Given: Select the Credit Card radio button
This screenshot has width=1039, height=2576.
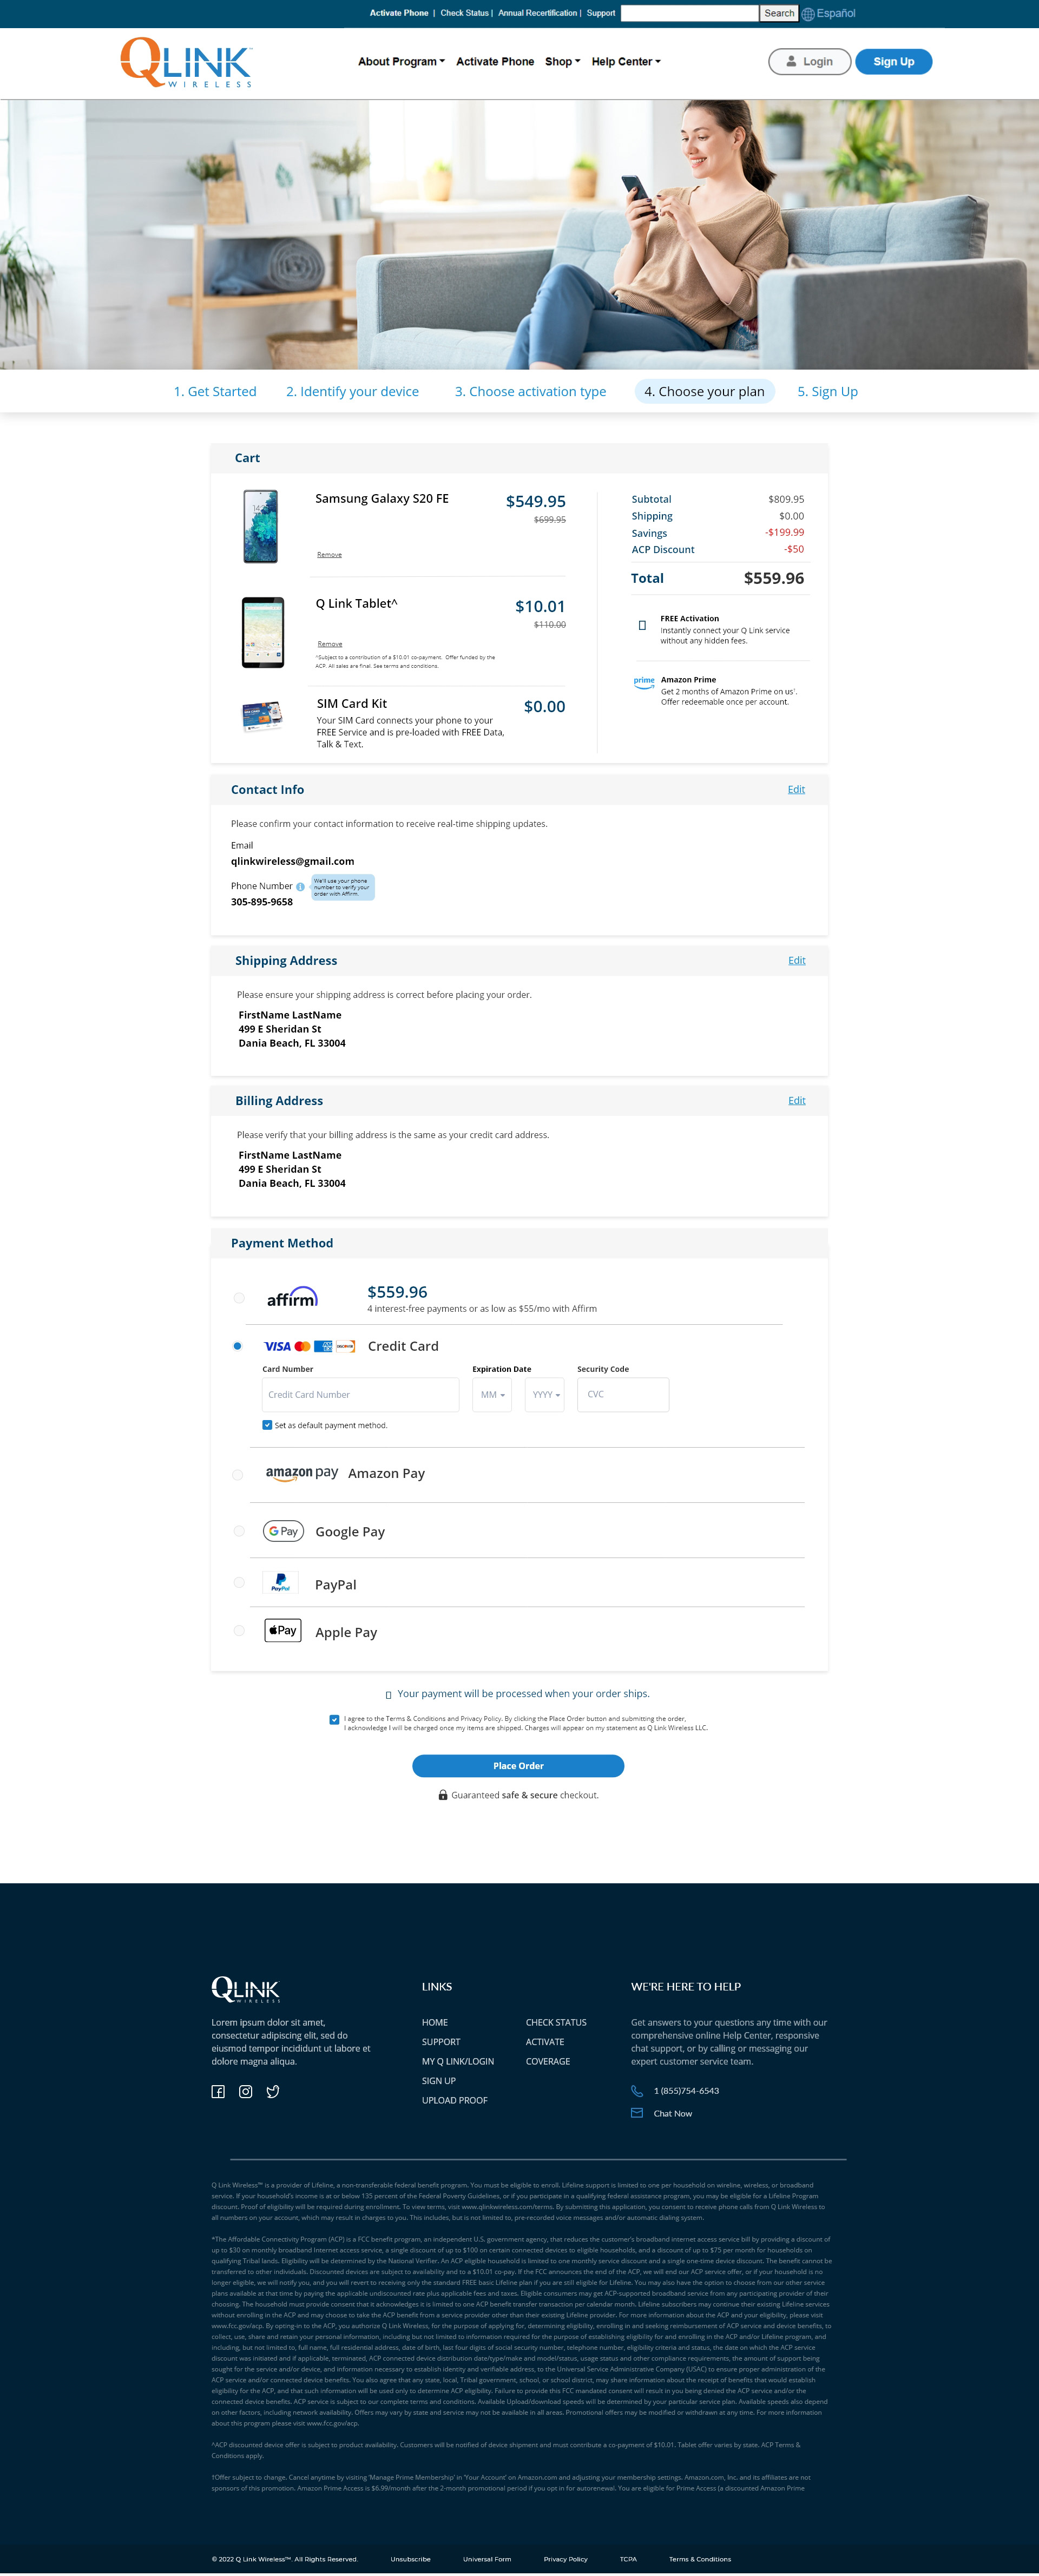Looking at the screenshot, I should (237, 1346).
